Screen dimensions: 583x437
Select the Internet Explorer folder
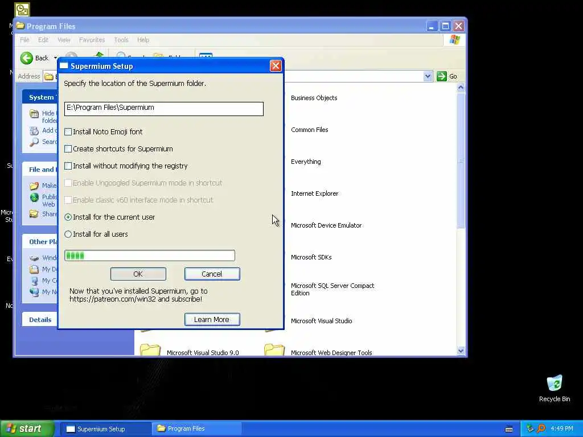(x=314, y=193)
